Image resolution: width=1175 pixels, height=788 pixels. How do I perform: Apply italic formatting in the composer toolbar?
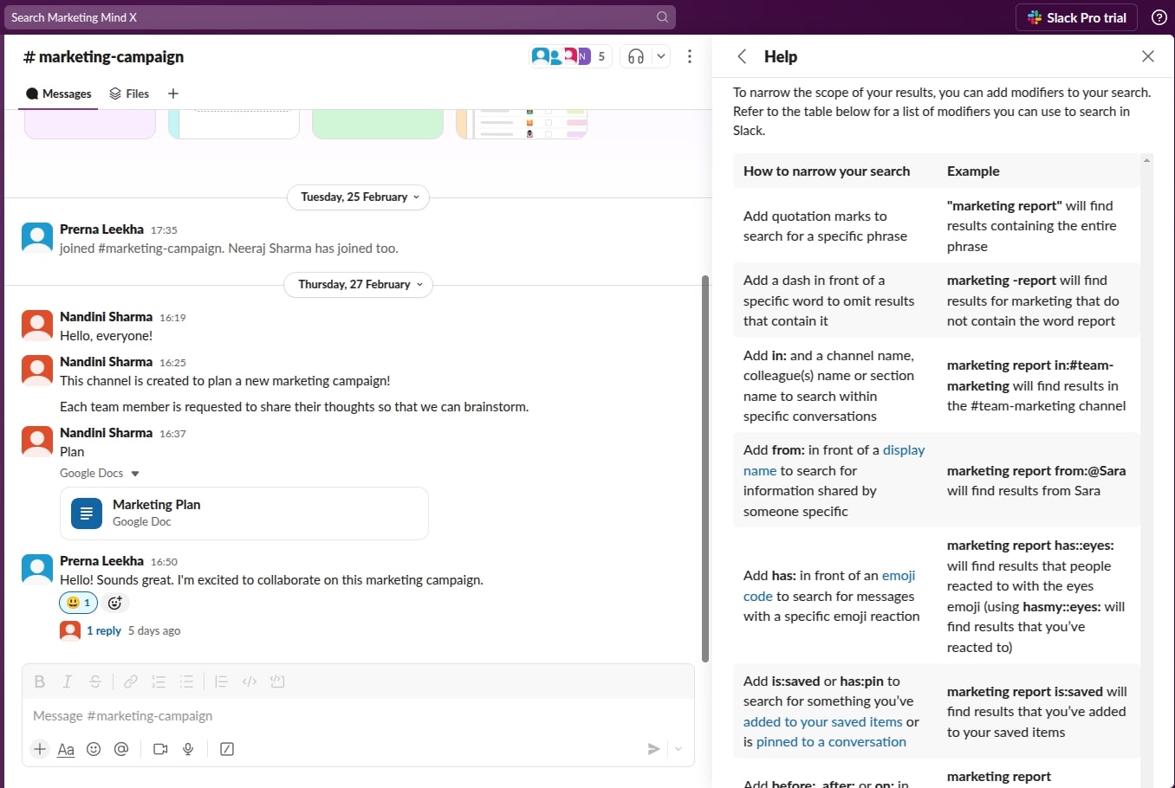pos(67,681)
